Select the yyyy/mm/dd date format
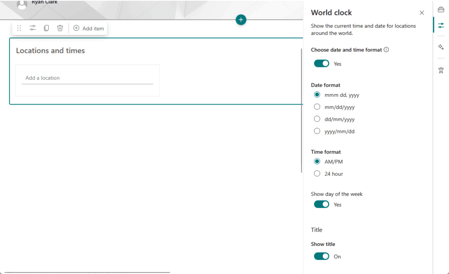Image resolution: width=449 pixels, height=274 pixels. (317, 131)
